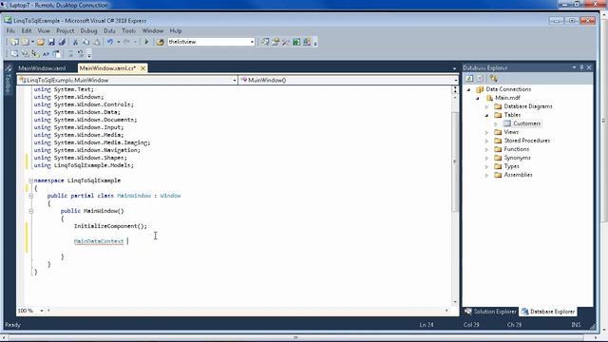Open the Database Explorer window position menu
The image size is (608, 342).
click(574, 67)
